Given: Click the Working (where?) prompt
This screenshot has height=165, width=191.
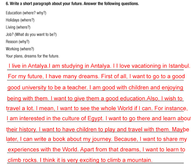Looking at the screenshot, I should pos(20,49).
